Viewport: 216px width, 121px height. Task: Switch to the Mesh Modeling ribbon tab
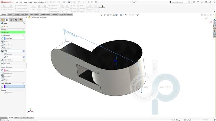click(x=34, y=14)
